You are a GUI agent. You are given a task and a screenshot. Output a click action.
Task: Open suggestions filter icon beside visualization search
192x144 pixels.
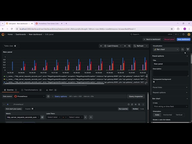click(188, 49)
